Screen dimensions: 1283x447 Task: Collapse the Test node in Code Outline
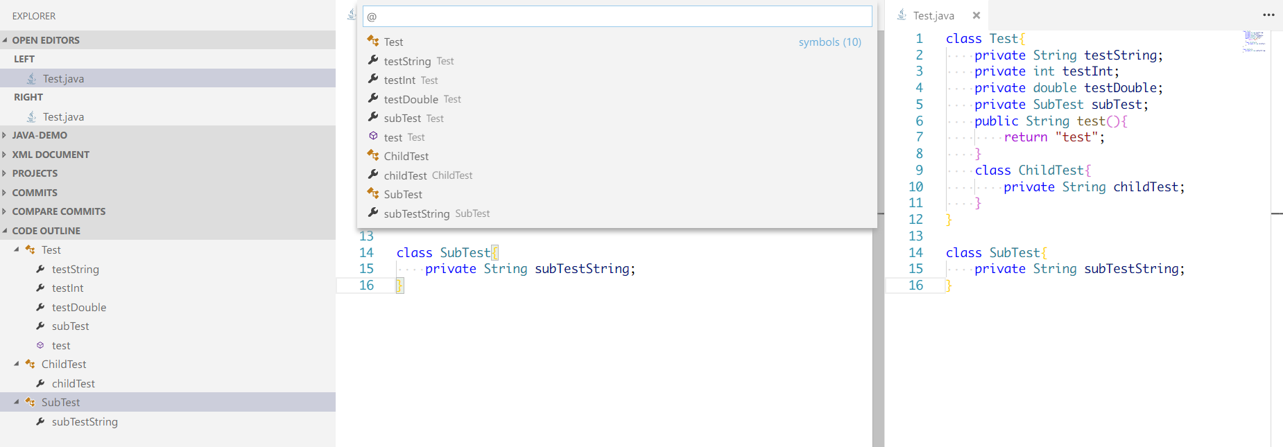tap(17, 249)
